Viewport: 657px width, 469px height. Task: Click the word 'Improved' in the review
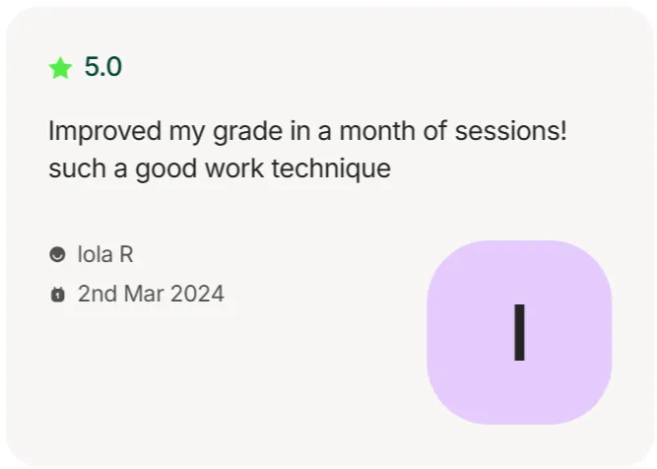(x=104, y=131)
